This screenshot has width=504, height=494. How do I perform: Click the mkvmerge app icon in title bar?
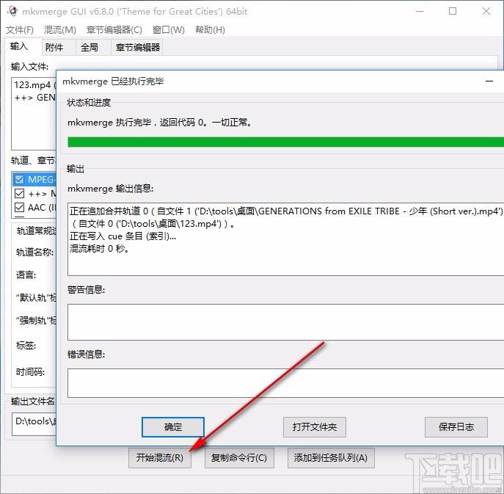(12, 11)
